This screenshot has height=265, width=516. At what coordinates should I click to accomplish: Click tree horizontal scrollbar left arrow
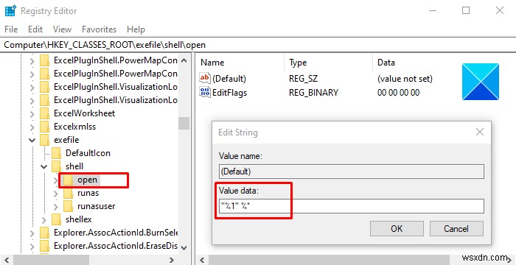point(7,260)
